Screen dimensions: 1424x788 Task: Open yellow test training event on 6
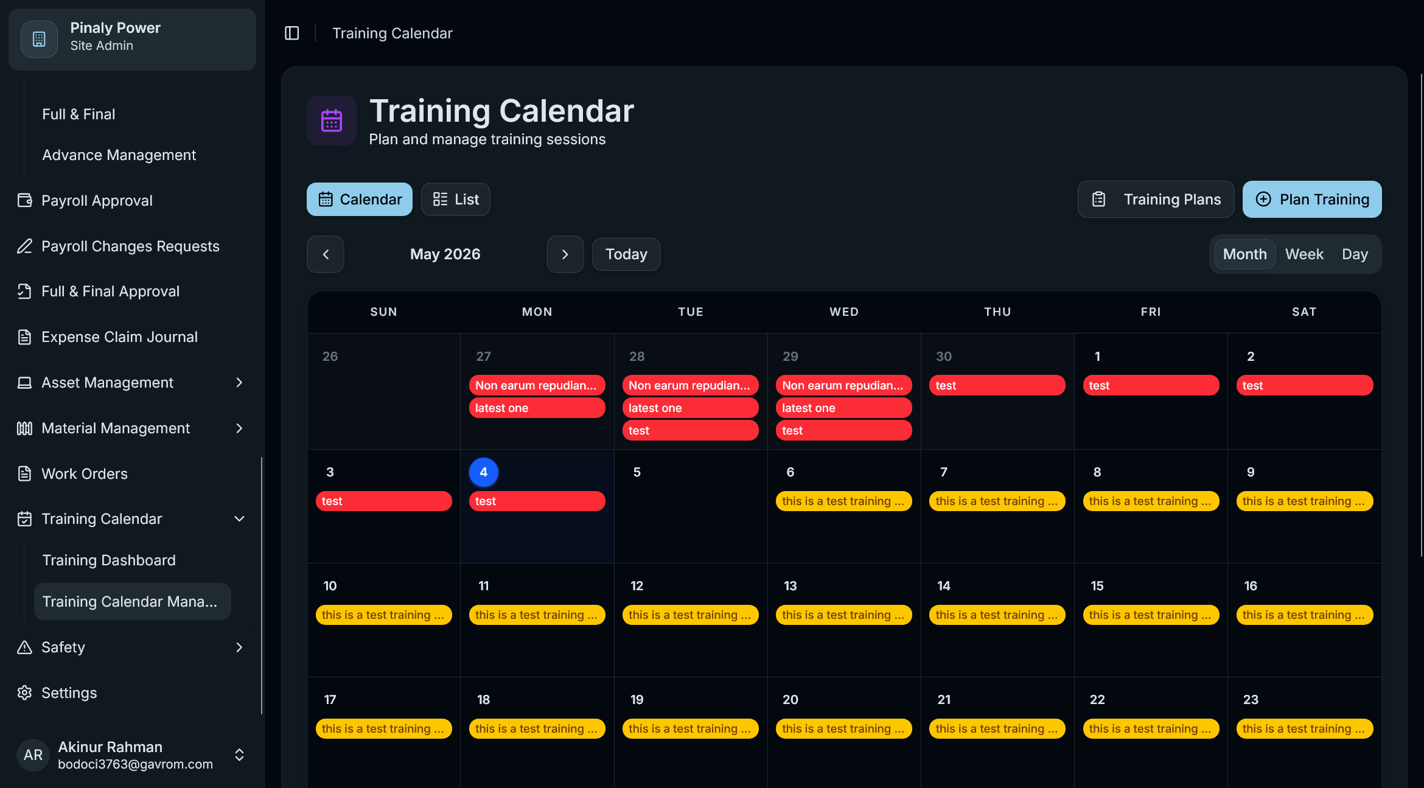tap(843, 501)
